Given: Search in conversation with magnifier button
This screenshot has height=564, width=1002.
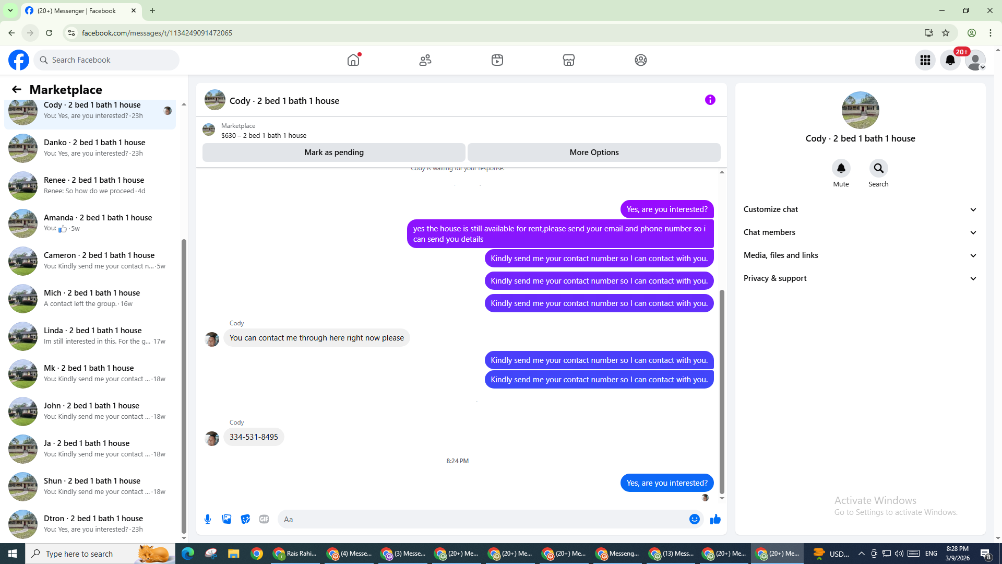Looking at the screenshot, I should pyautogui.click(x=878, y=168).
